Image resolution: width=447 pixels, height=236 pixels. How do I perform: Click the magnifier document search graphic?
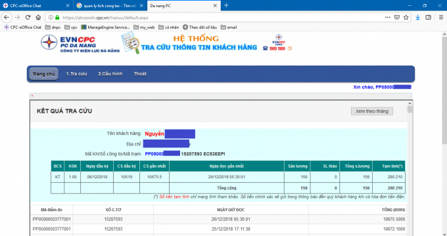coord(131,43)
